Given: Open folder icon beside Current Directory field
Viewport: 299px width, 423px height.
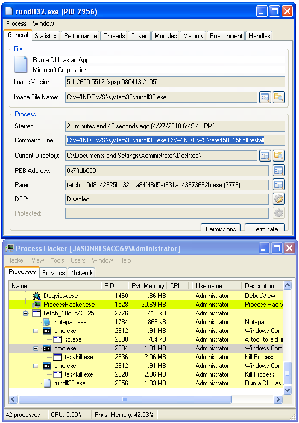Looking at the screenshot, I should [278, 156].
